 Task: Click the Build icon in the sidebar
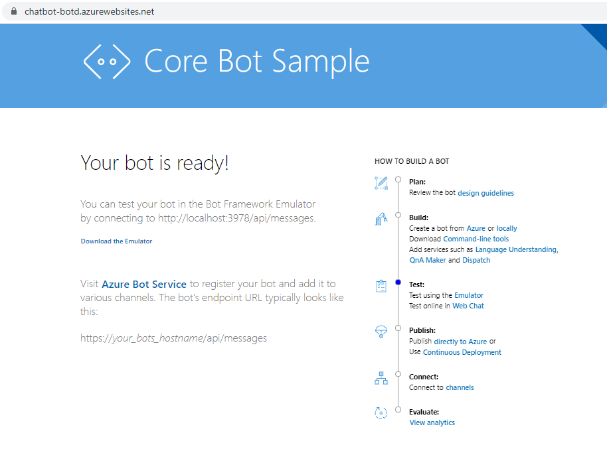point(381,219)
